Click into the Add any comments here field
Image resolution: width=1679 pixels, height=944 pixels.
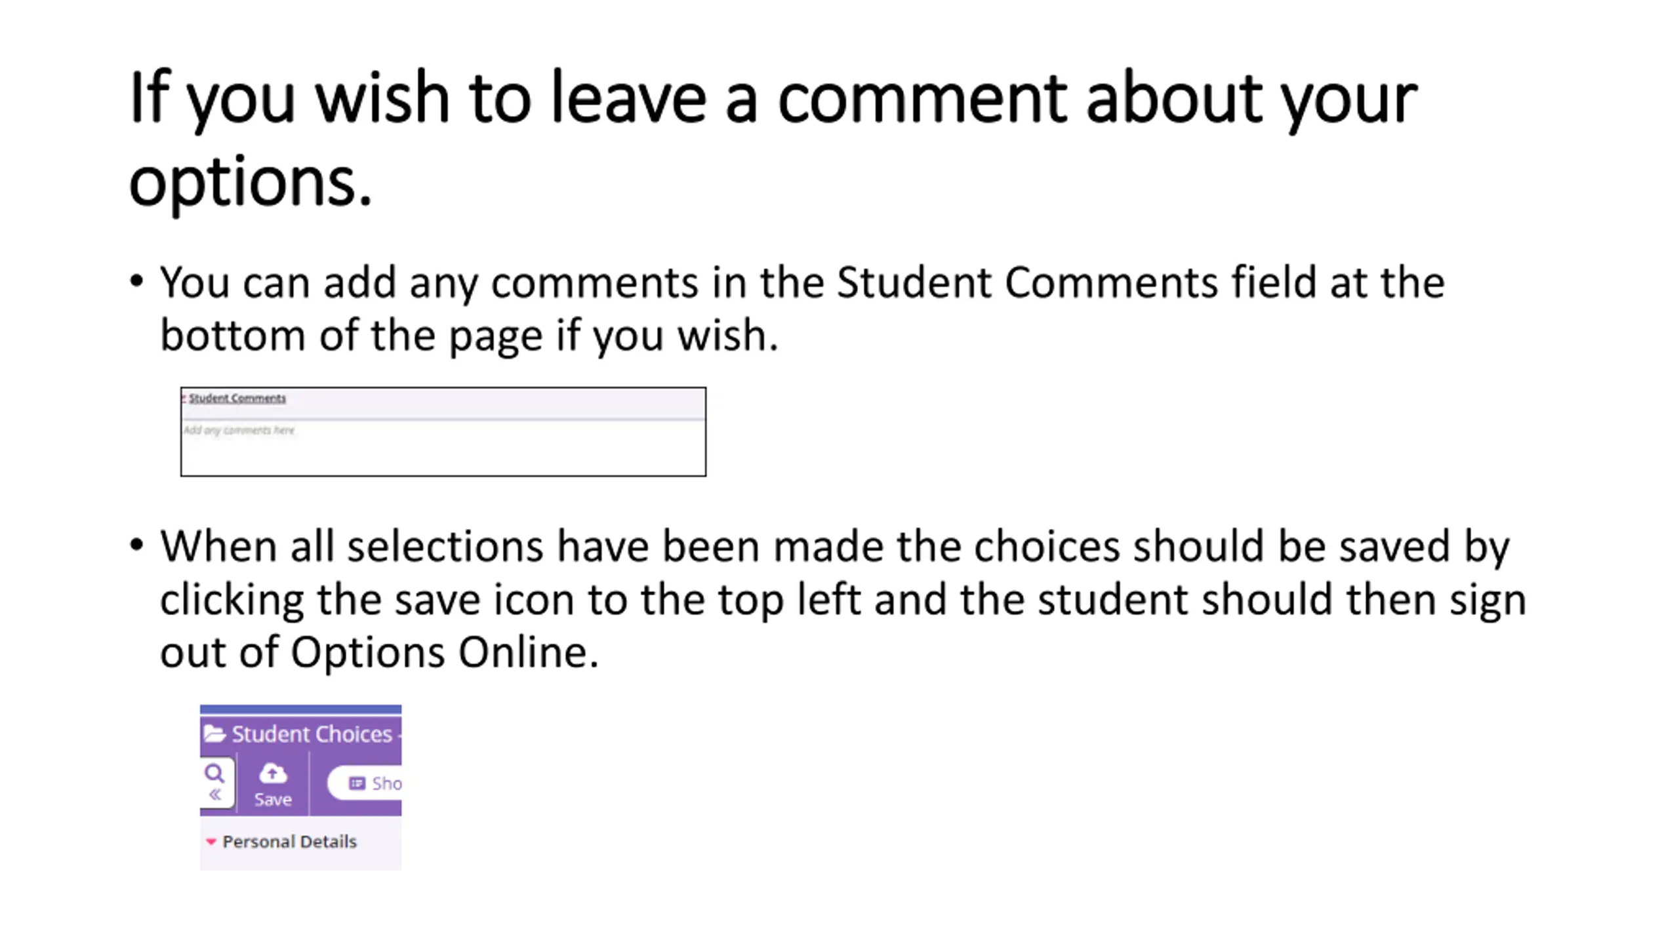(443, 448)
